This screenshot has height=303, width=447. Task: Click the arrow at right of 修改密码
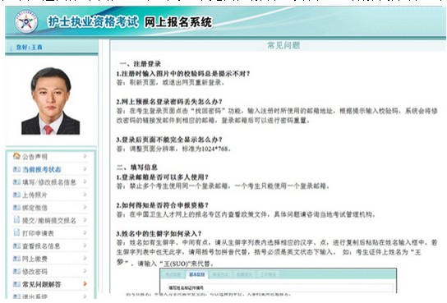[85, 271]
